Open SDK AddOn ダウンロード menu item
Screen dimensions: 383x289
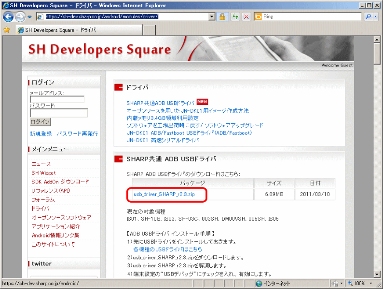[x=60, y=182]
